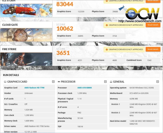
Task: Click Fire Strike Physics Score value 4600
Action: (x=115, y=60)
